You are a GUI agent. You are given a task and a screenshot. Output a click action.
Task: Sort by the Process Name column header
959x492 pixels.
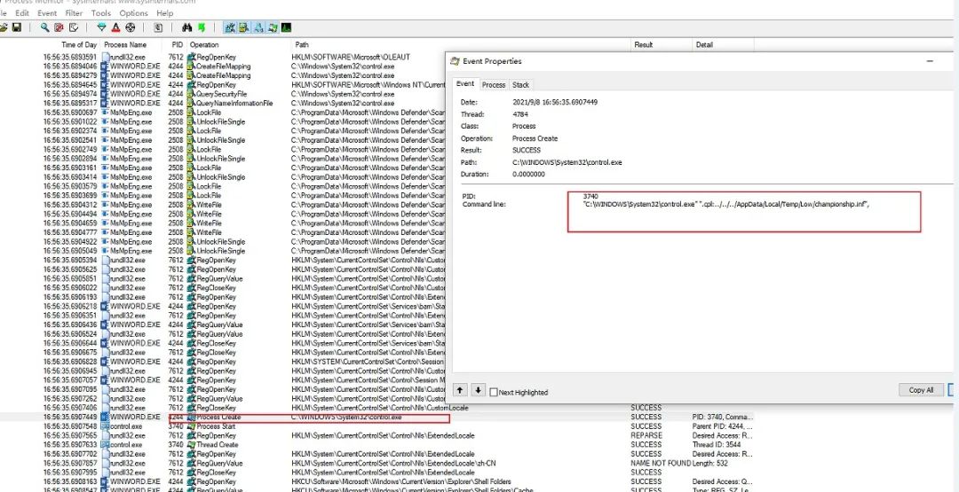click(125, 44)
